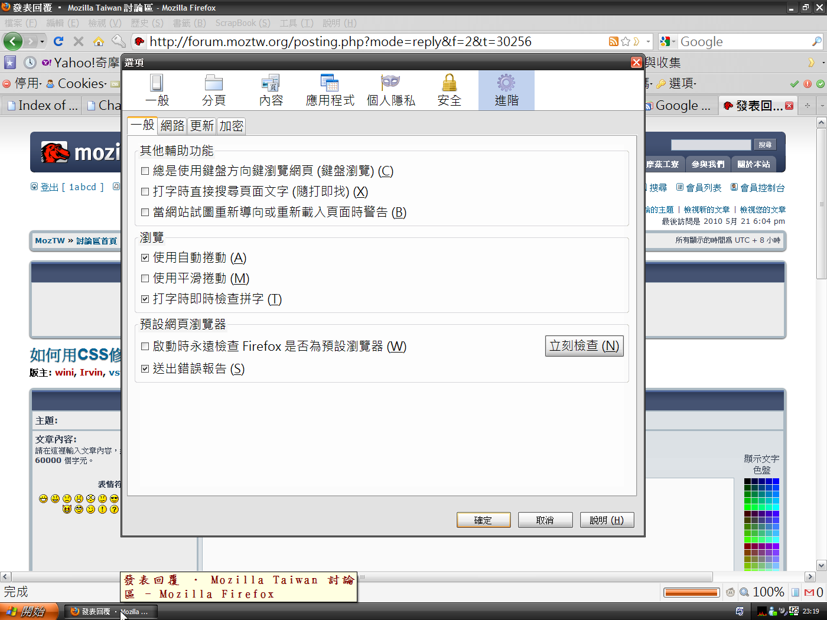Open the 一般 (General) options pane
The width and height of the screenshot is (827, 620).
(x=157, y=90)
